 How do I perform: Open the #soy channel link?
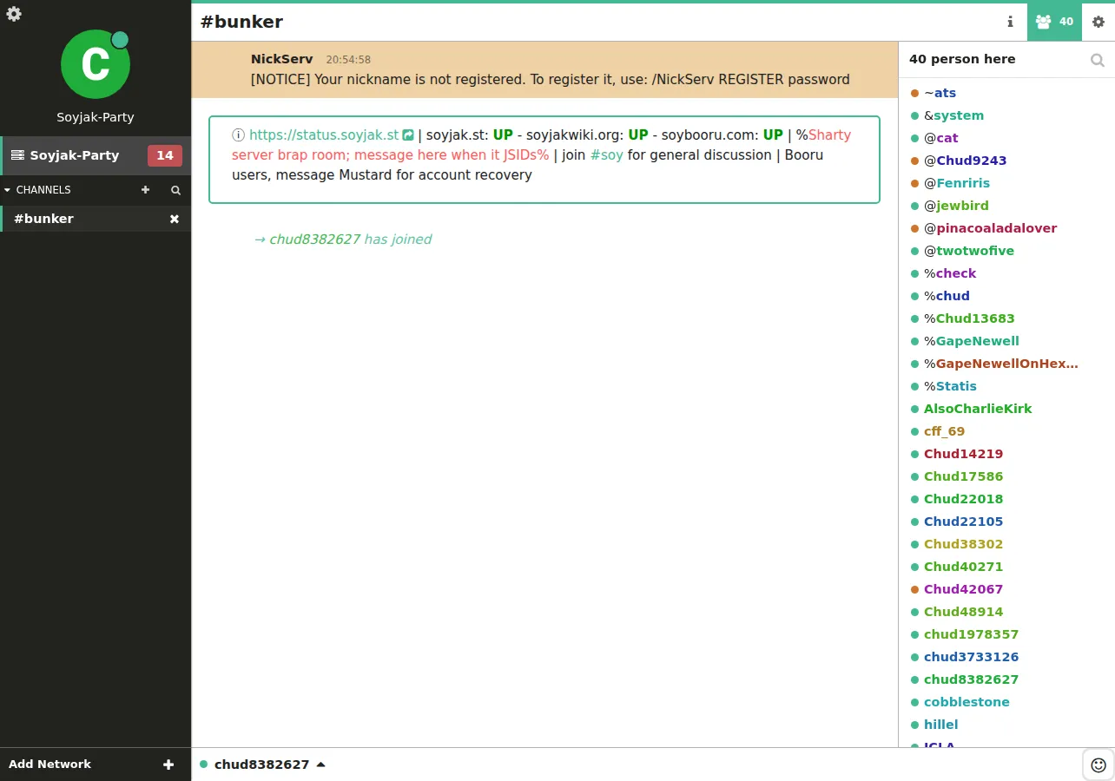606,154
